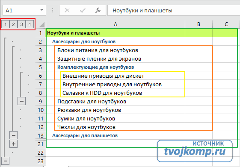Click formula bar text Ноутбуки и планшеты
The width and height of the screenshot is (240, 167).
coord(142,11)
